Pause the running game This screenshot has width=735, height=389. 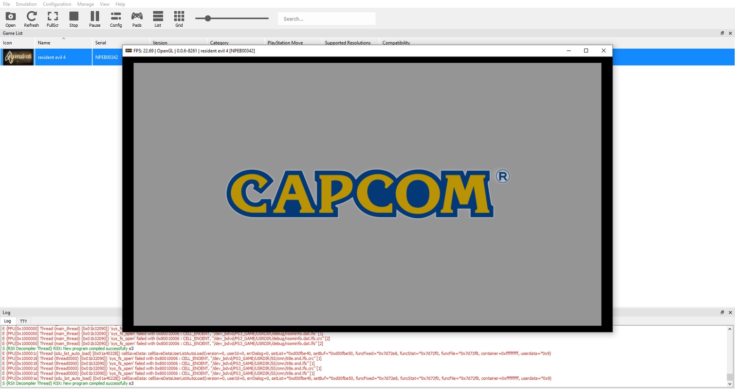[x=94, y=19]
